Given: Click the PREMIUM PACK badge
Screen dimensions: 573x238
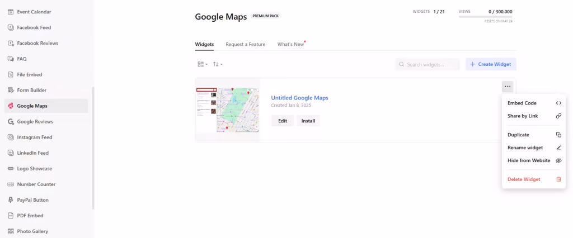Looking at the screenshot, I should pos(266,16).
